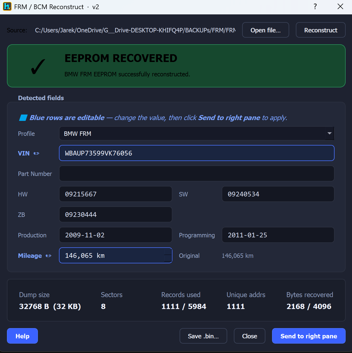Click the question mark help icon in title bar
Image resolution: width=352 pixels, height=353 pixels.
[x=315, y=7]
